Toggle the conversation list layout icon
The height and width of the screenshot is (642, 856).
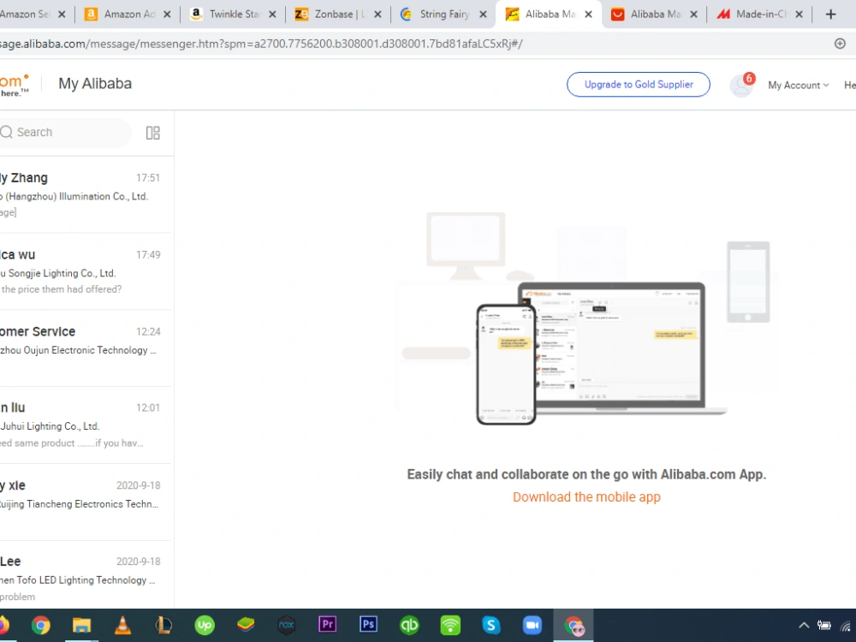click(x=153, y=133)
